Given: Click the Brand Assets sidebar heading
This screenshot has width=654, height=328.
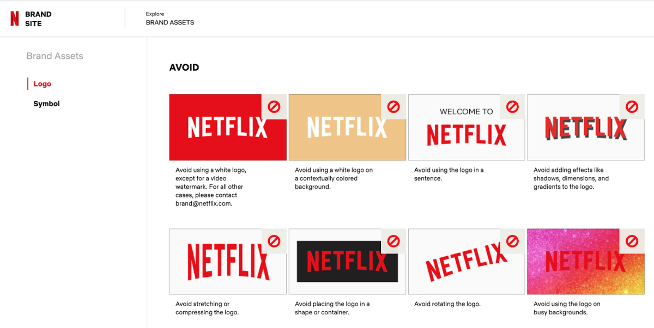Looking at the screenshot, I should pyautogui.click(x=55, y=56).
